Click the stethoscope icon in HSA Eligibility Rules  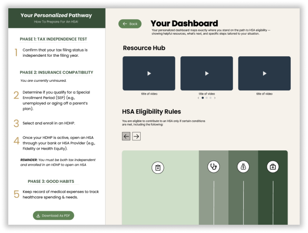[213, 167]
